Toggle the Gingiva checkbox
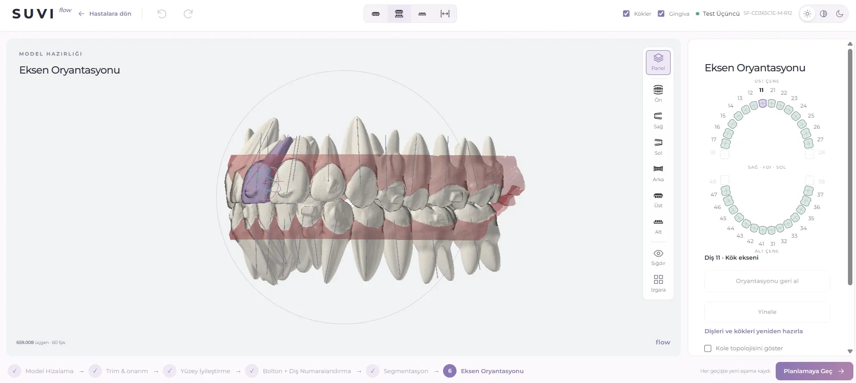 [661, 14]
